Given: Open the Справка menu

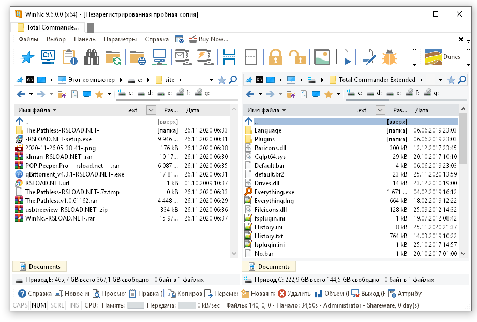Looking at the screenshot, I should (157, 39).
